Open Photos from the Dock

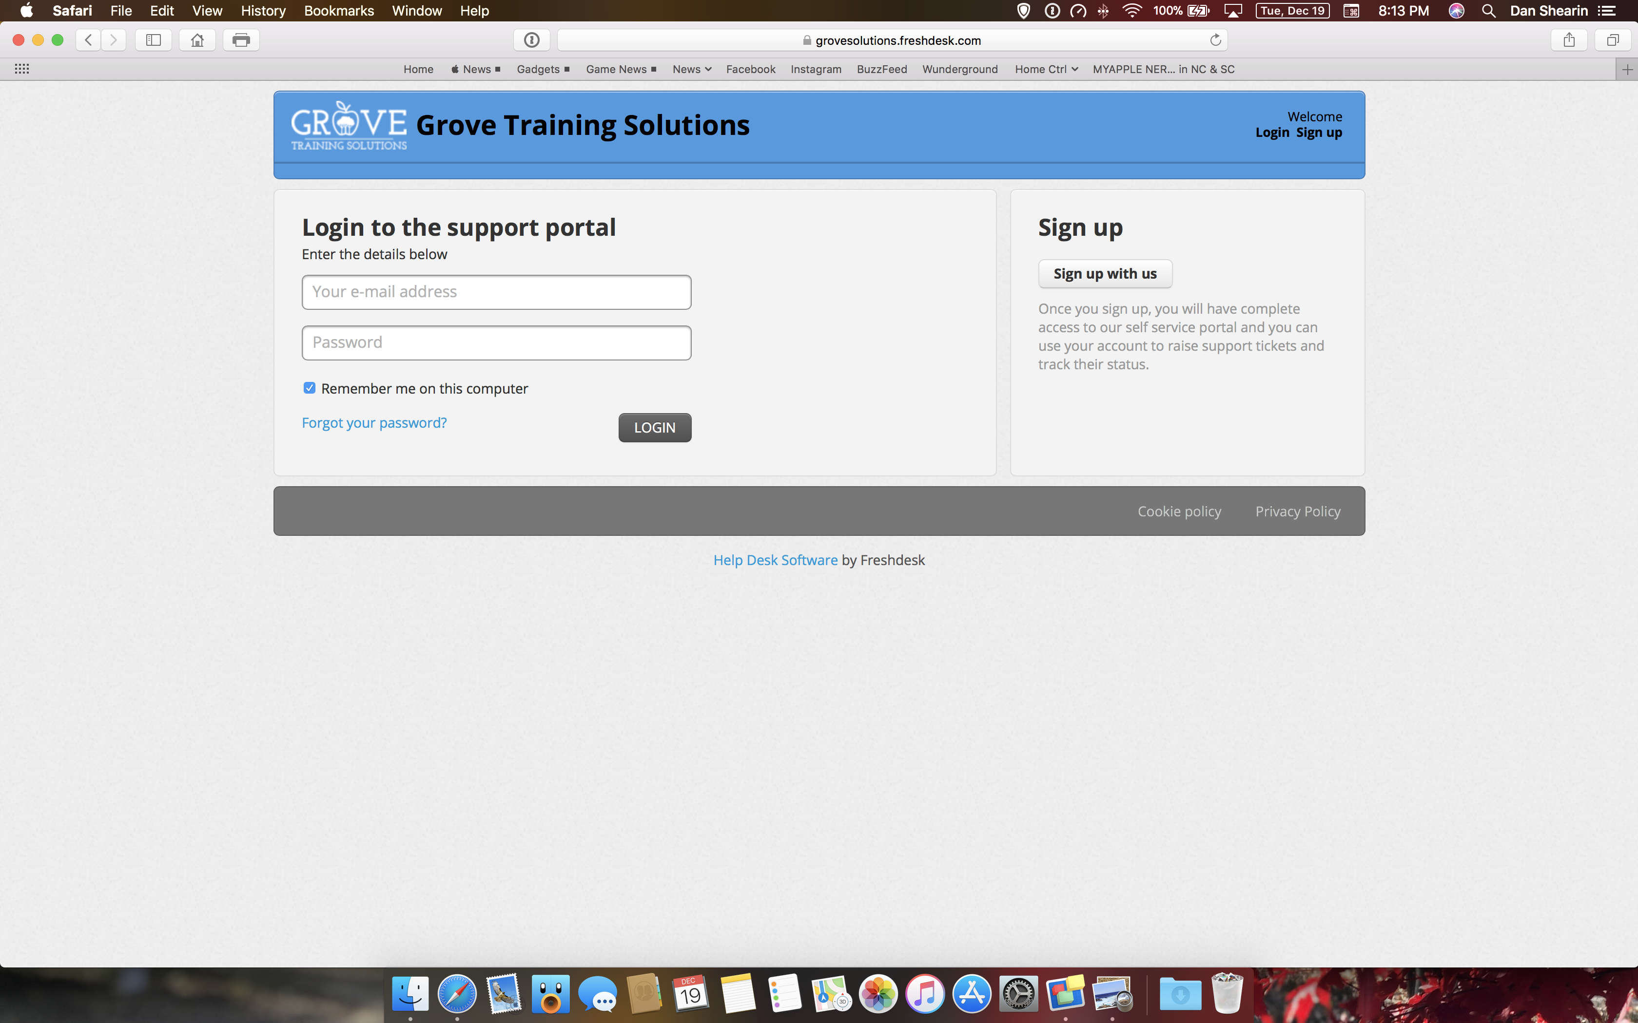(878, 993)
